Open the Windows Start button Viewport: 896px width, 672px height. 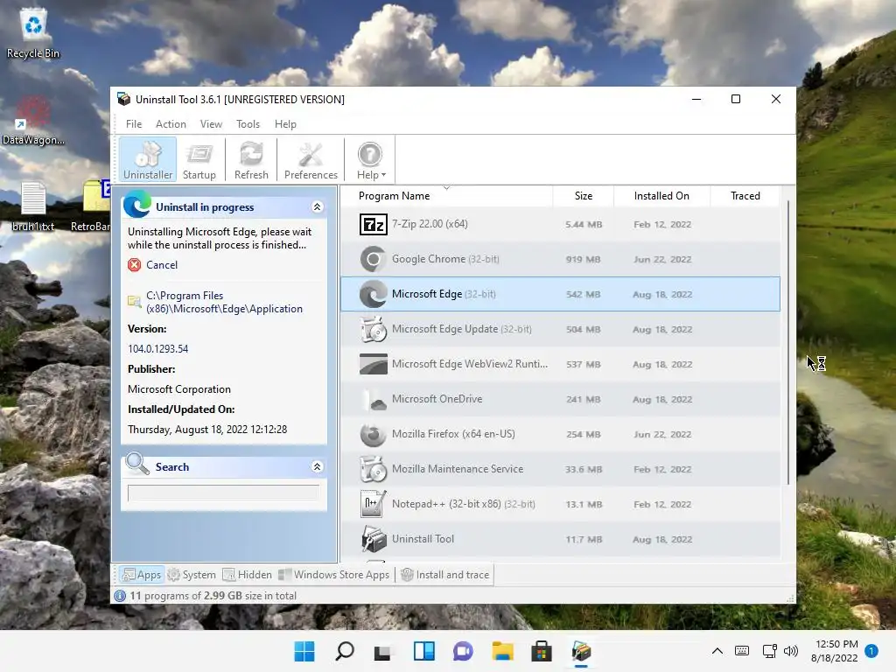pyautogui.click(x=304, y=651)
